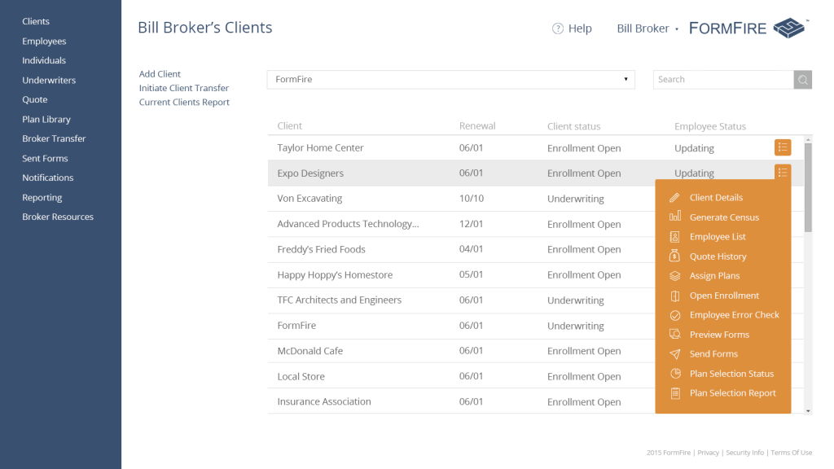The image size is (834, 469).
Task: Select the Happy Hoppy's Homestore client
Action: tap(461, 275)
